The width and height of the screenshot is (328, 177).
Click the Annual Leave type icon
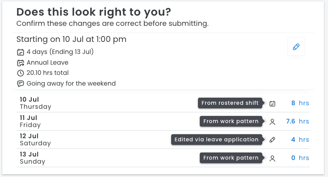tap(21, 62)
